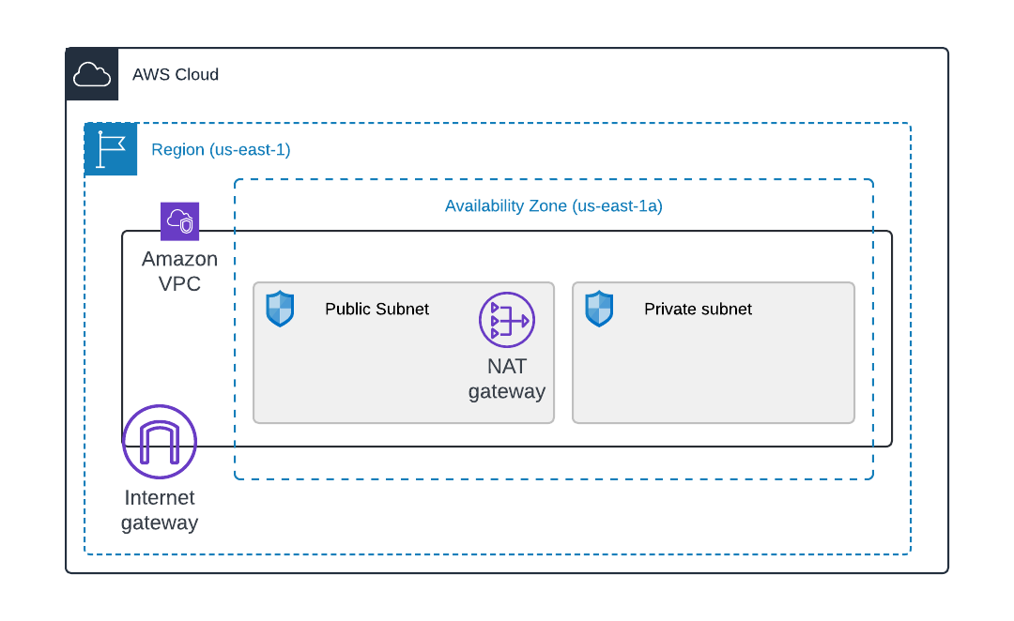Select the 'NAT gateway' caption text
1014x621 pixels.
[507, 379]
